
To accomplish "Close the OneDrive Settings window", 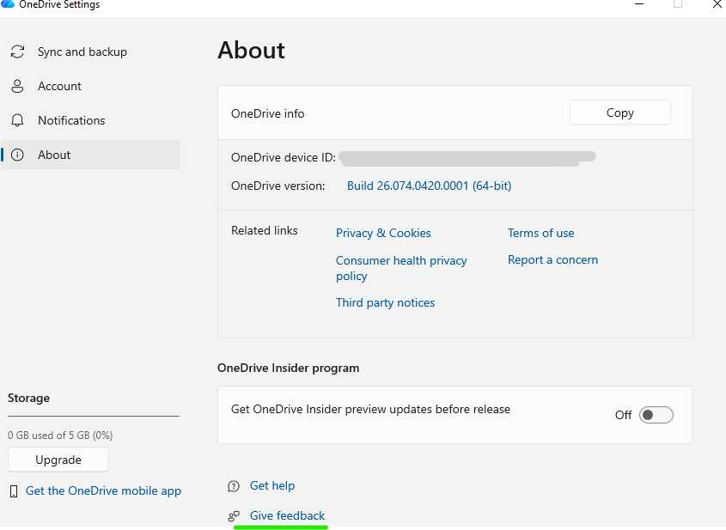I will [717, 4].
